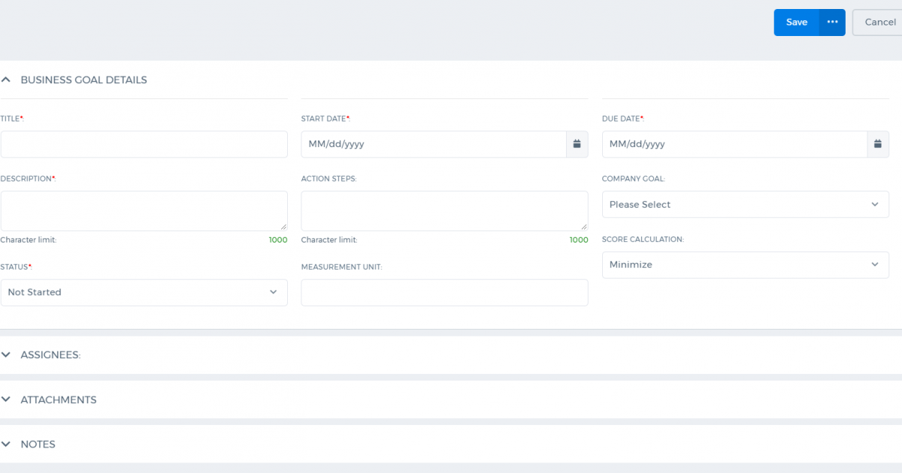This screenshot has height=473, width=902.
Task: Expand the Assignees section
Action: click(x=6, y=354)
